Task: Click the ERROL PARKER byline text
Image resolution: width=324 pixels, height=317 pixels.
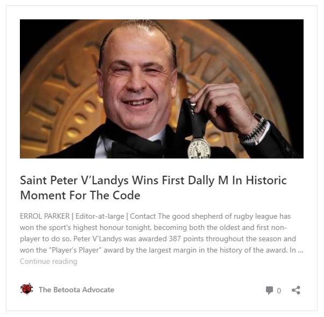Action: pos(45,216)
